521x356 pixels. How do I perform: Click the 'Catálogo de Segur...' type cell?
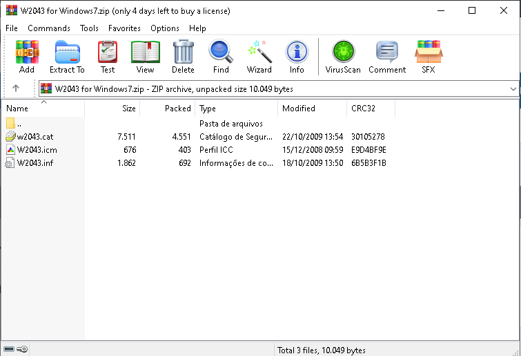(x=236, y=137)
